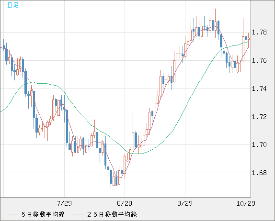This screenshot has width=275, height=221.
Task: Click the 7/29 date axis label
Action: [x=64, y=203]
